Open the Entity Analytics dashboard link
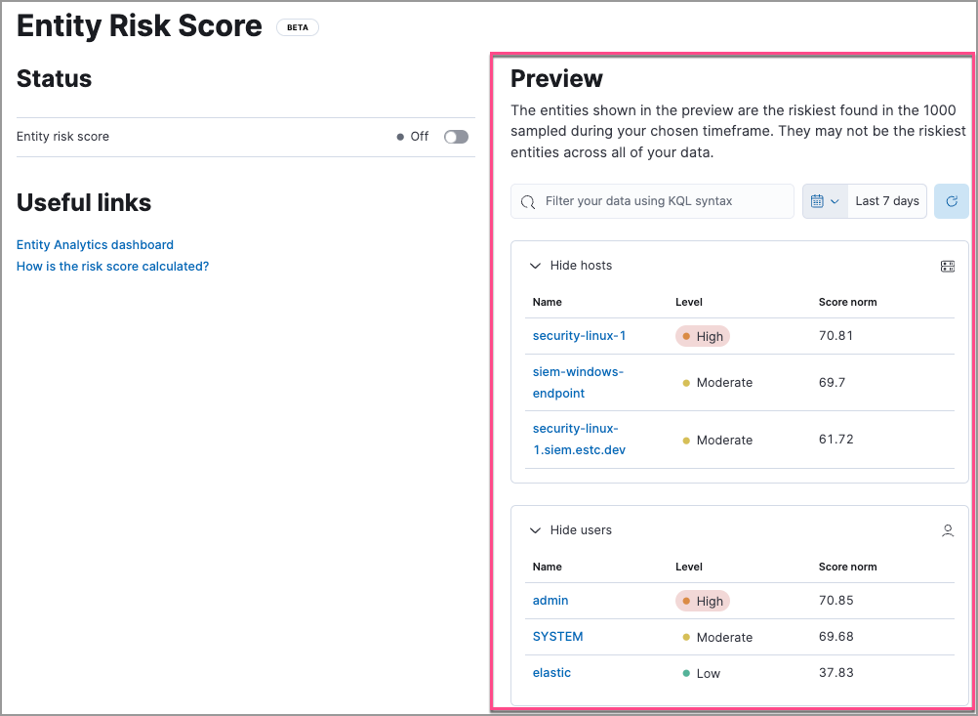Screen dimensions: 978x716 point(94,244)
